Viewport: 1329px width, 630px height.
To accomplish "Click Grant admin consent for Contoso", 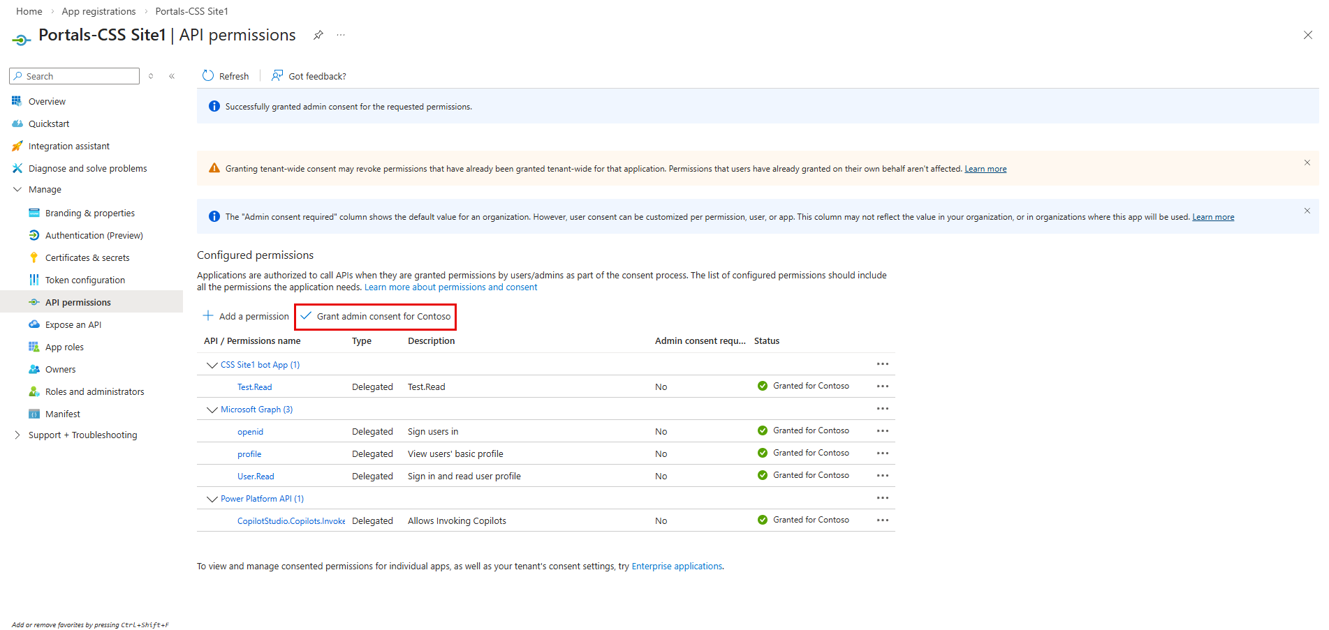I will click(376, 316).
